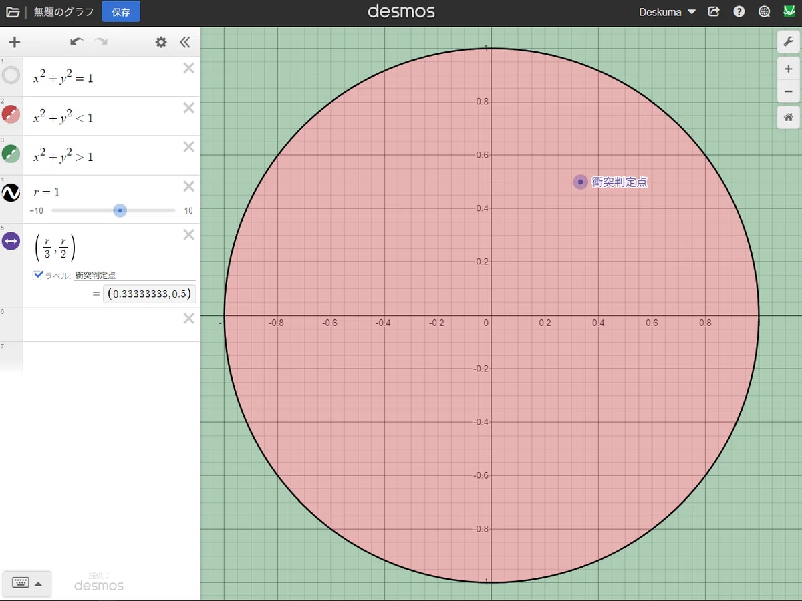Toggle the on-screen keyboard button
Image resolution: width=802 pixels, height=601 pixels.
point(20,583)
